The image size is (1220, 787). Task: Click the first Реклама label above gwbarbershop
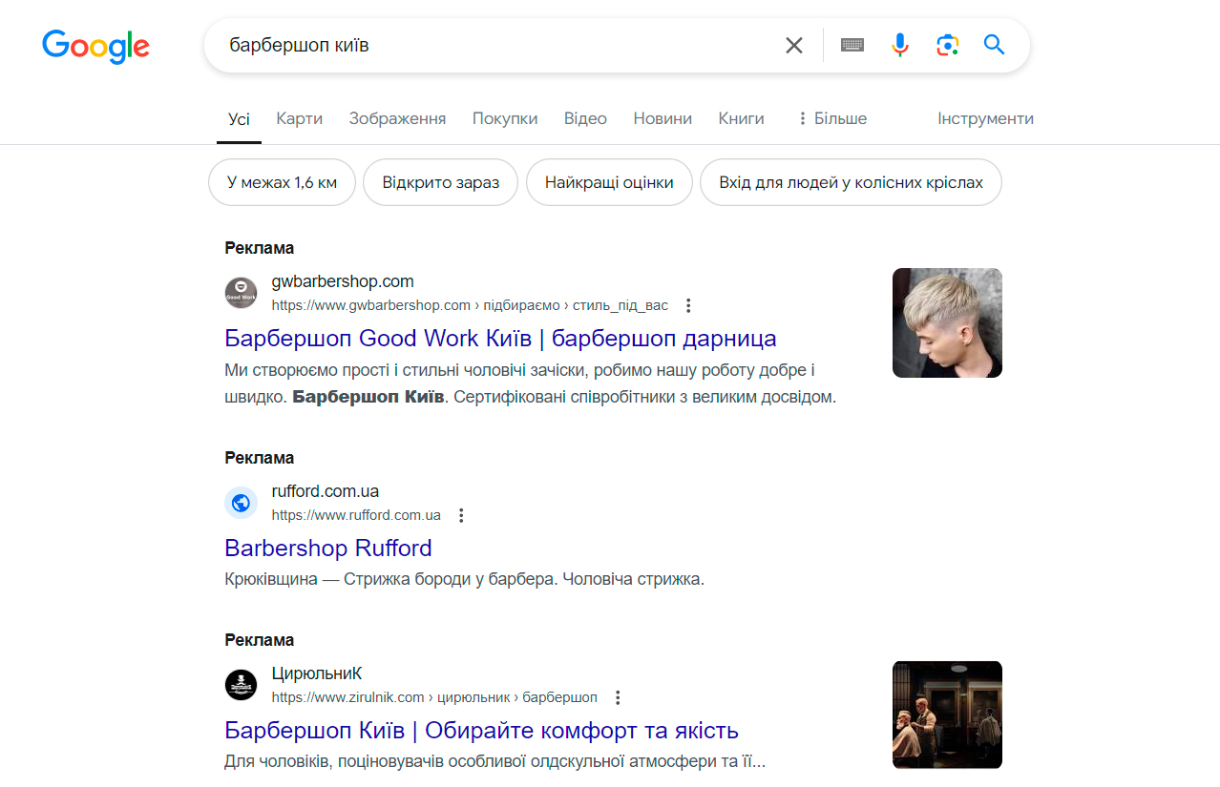point(260,248)
